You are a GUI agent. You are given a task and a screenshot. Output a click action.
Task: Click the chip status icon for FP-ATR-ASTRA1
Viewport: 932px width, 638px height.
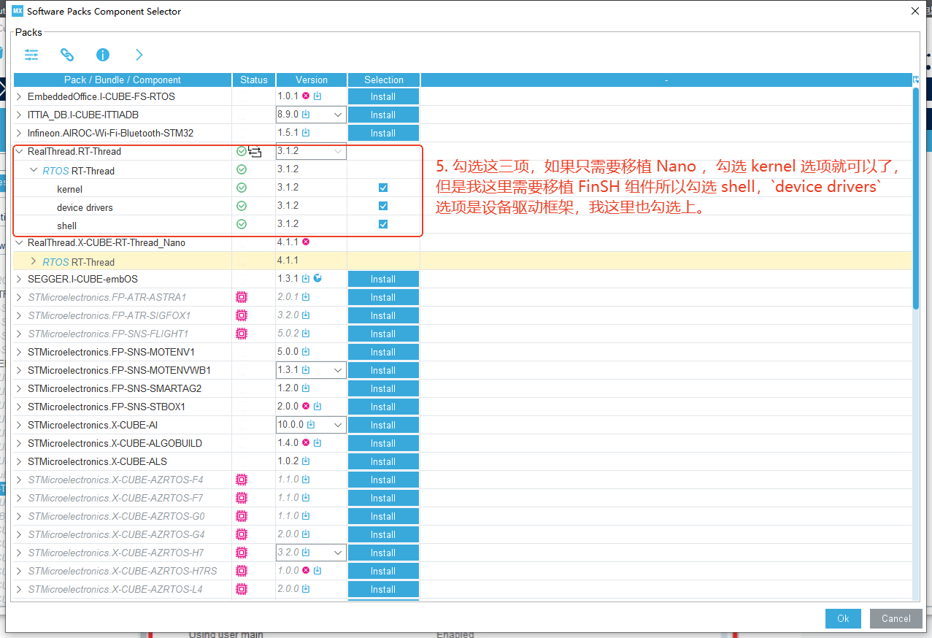pyautogui.click(x=242, y=297)
